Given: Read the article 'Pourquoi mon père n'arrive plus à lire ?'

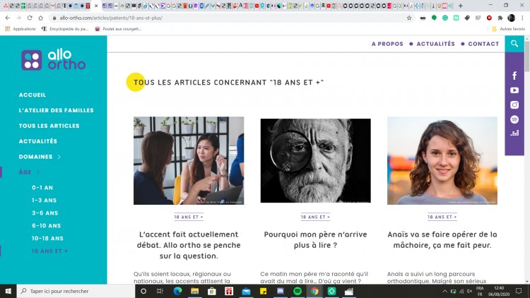Looking at the screenshot, I should [315, 239].
